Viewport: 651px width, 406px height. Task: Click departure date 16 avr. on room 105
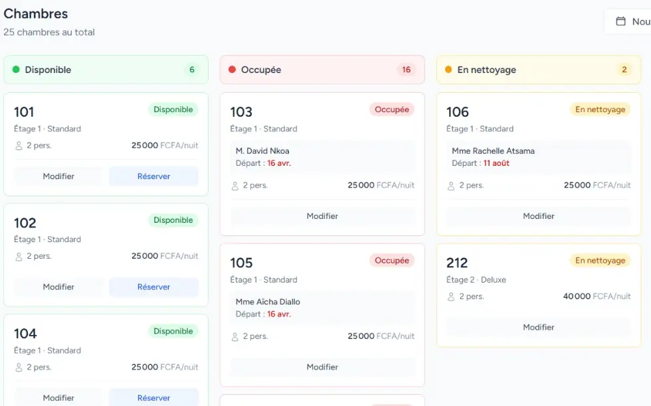(279, 314)
